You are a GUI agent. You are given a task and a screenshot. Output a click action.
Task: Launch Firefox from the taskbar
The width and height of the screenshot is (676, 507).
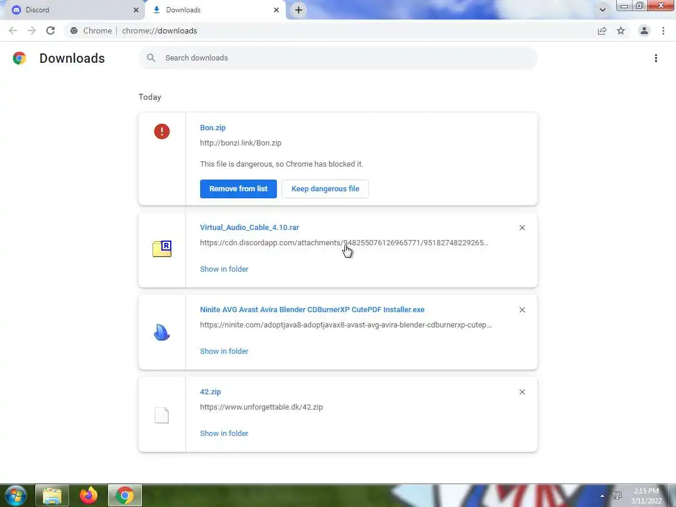pos(89,496)
